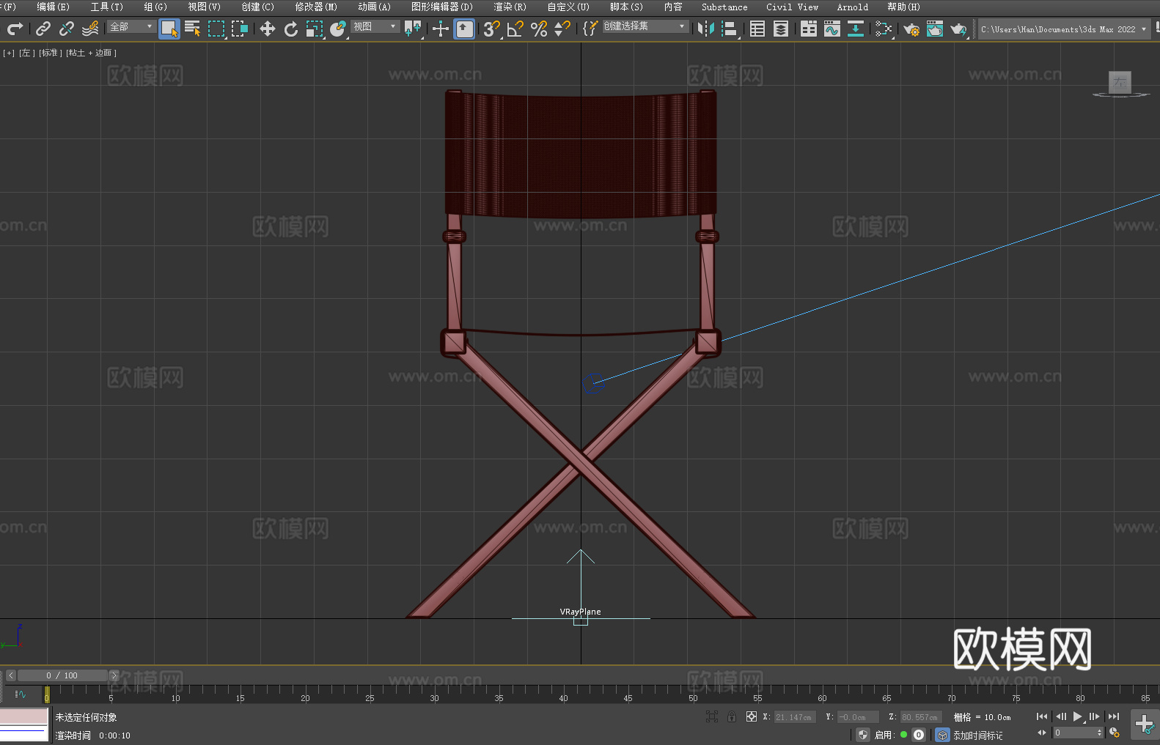Toggle the mini curve editor icon

click(x=21, y=694)
